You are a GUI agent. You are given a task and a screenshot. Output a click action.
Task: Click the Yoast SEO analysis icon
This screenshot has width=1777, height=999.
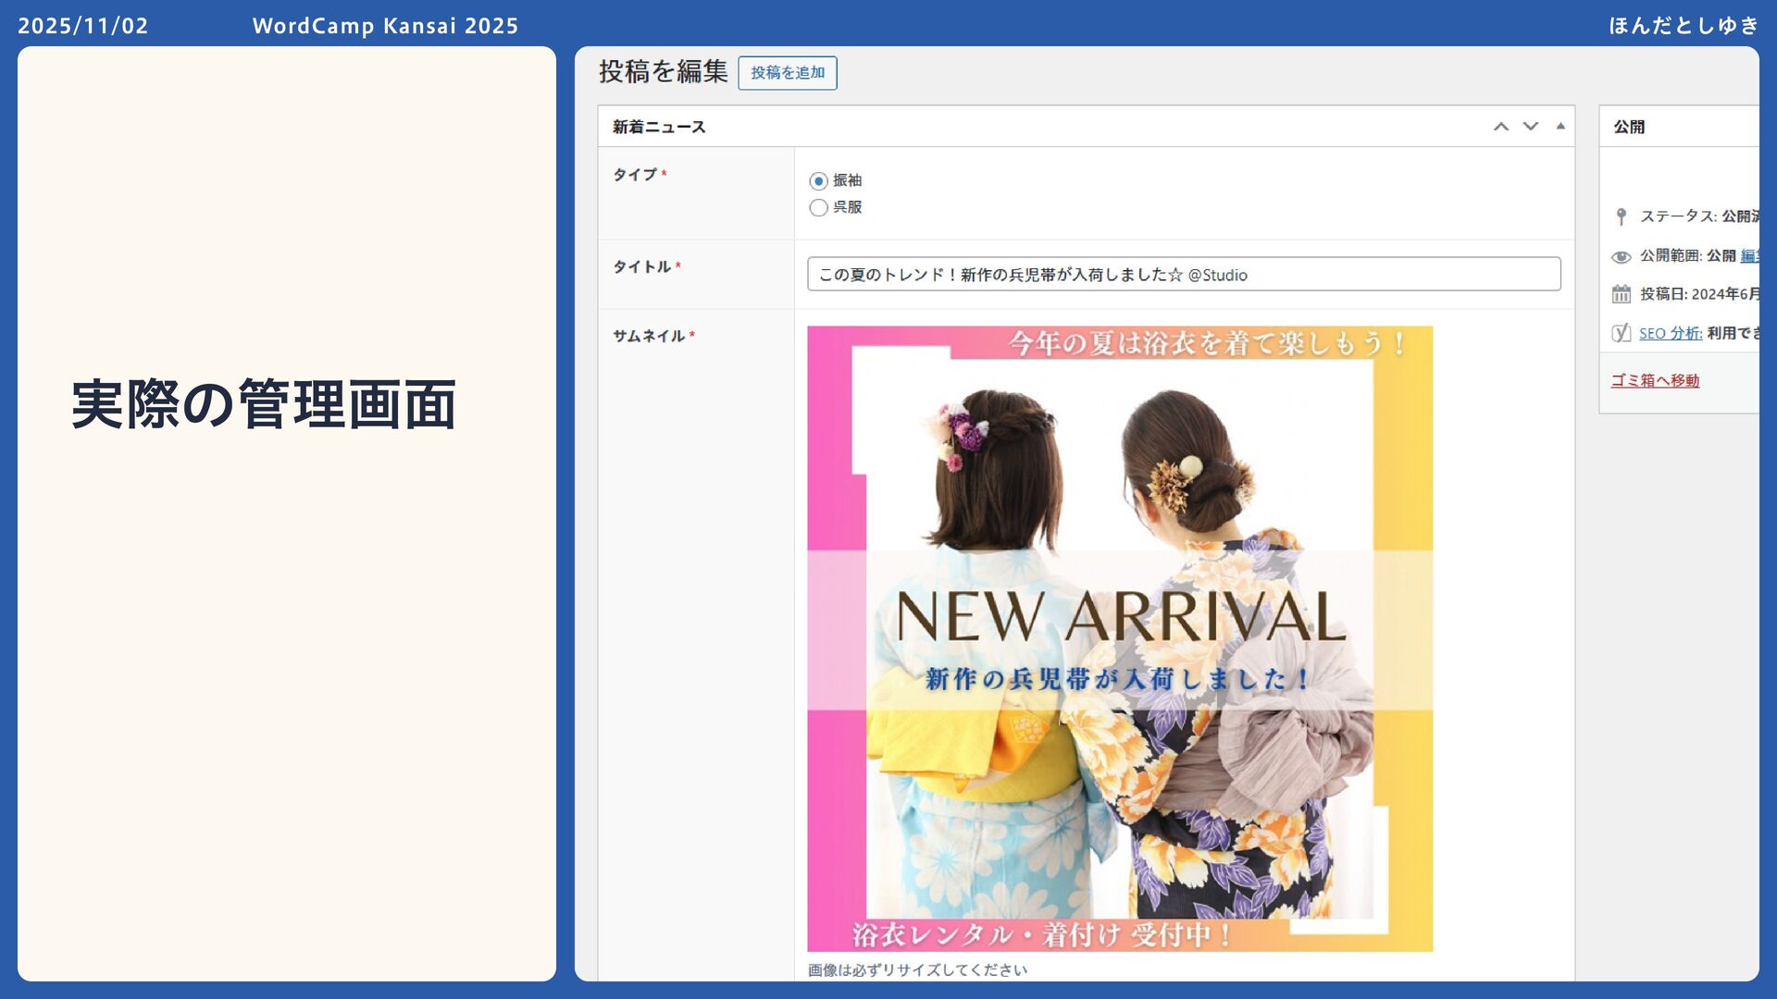1621,333
